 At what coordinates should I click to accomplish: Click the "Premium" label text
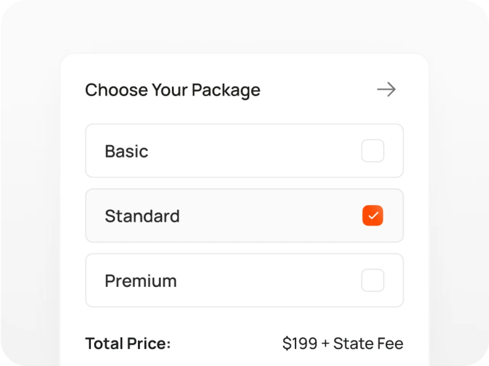point(141,281)
